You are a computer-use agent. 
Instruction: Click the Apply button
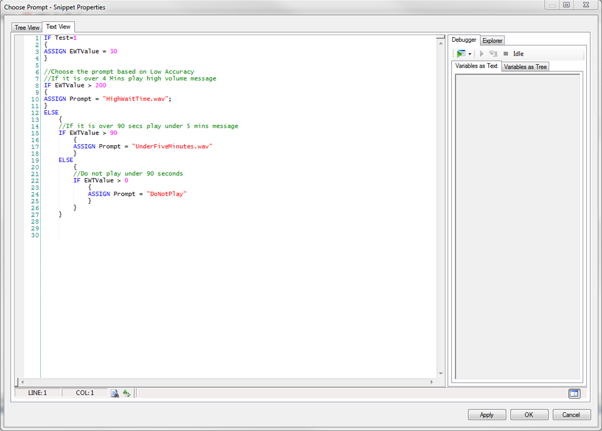pos(487,415)
